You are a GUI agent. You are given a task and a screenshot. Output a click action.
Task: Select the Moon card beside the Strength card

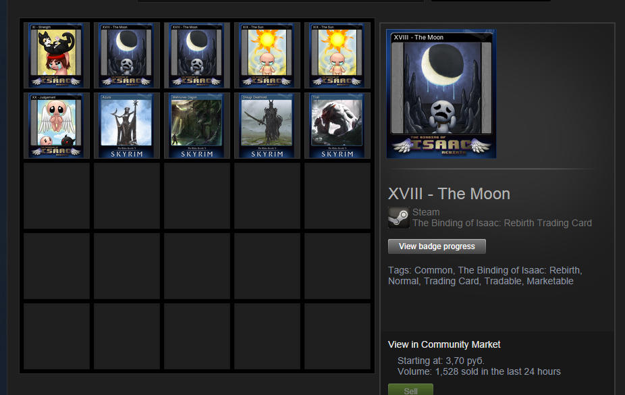(x=127, y=55)
